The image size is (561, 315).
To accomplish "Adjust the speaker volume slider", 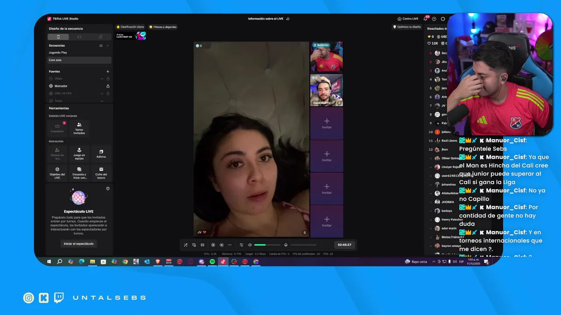I will (x=267, y=245).
